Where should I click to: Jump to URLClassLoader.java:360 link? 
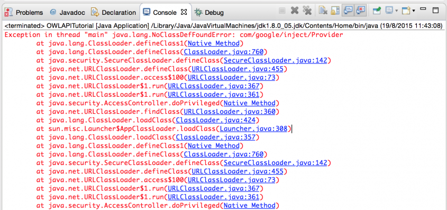click(x=230, y=112)
